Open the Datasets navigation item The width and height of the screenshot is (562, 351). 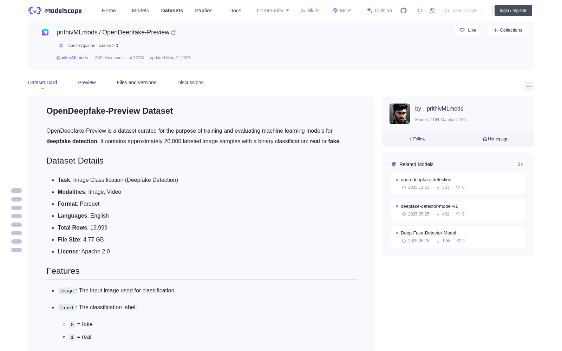pos(172,11)
